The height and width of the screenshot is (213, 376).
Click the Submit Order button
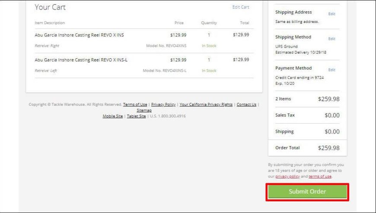pos(307,192)
